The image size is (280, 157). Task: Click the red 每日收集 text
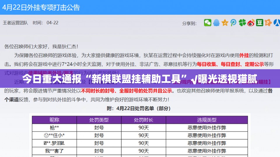pos(207,64)
